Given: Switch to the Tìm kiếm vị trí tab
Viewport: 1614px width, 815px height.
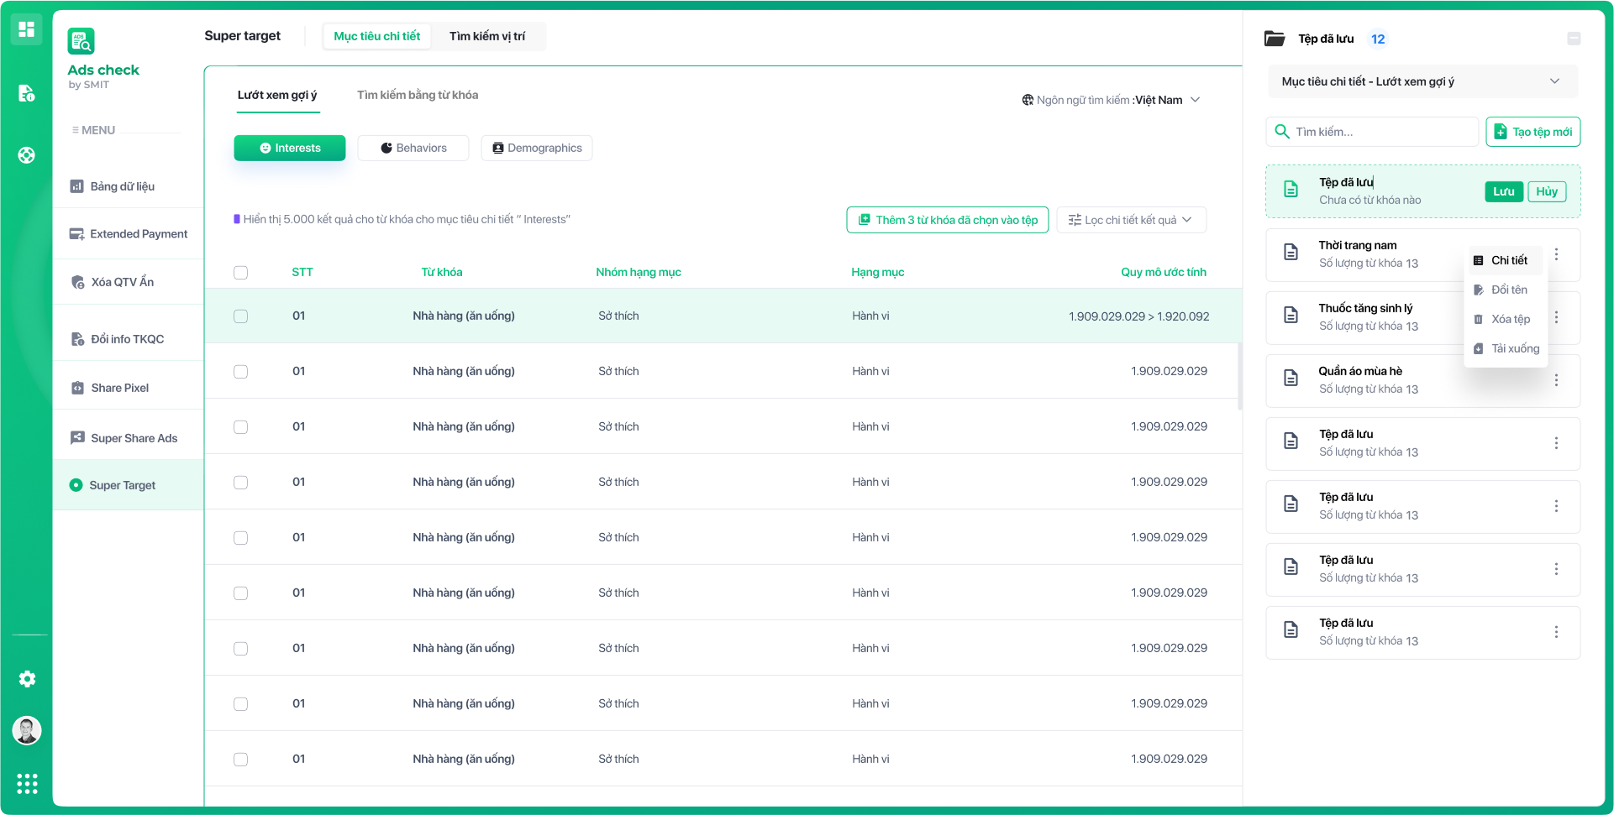Looking at the screenshot, I should pyautogui.click(x=488, y=36).
